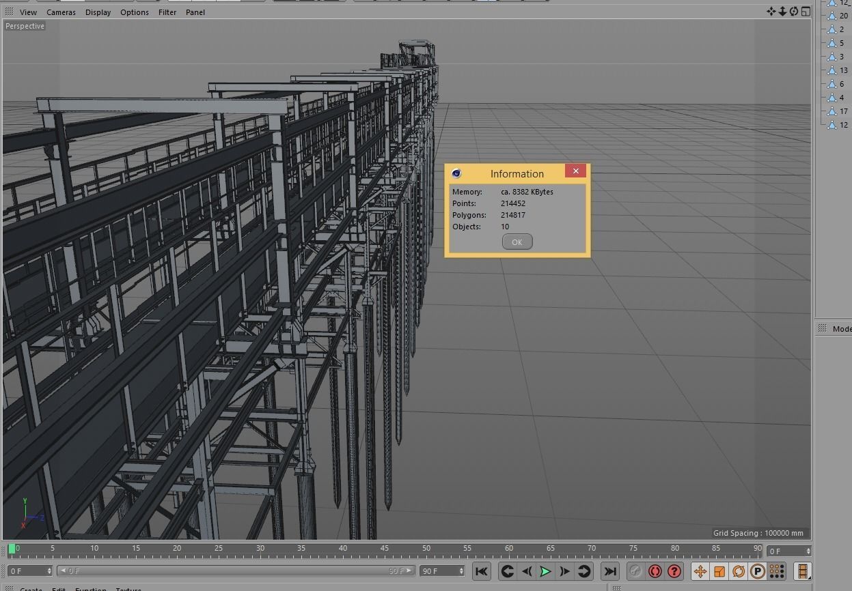852x591 pixels.
Task: Click frame 75 on the timeline ruler
Action: pyautogui.click(x=633, y=548)
